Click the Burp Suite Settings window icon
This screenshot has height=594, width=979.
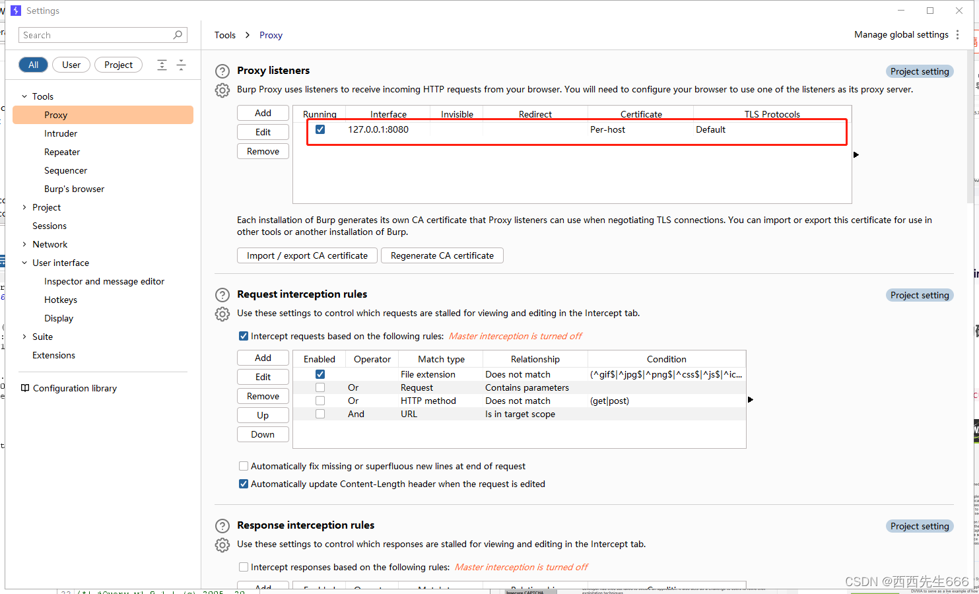tap(16, 11)
